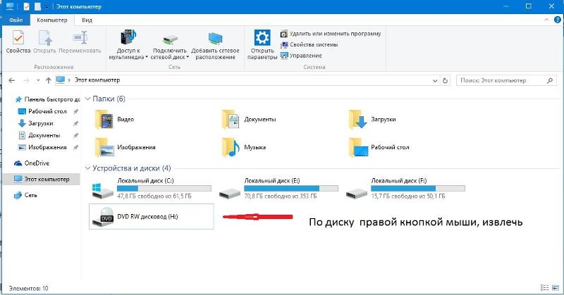Click 15,7 ГБ свободно из 50,1 ГБ text
Image resolution: width=564 pixels, height=295 pixels.
[x=408, y=196]
